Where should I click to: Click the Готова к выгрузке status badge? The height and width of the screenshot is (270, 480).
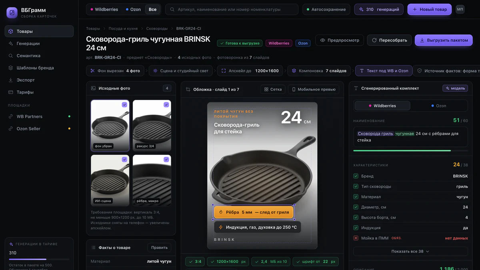point(240,43)
